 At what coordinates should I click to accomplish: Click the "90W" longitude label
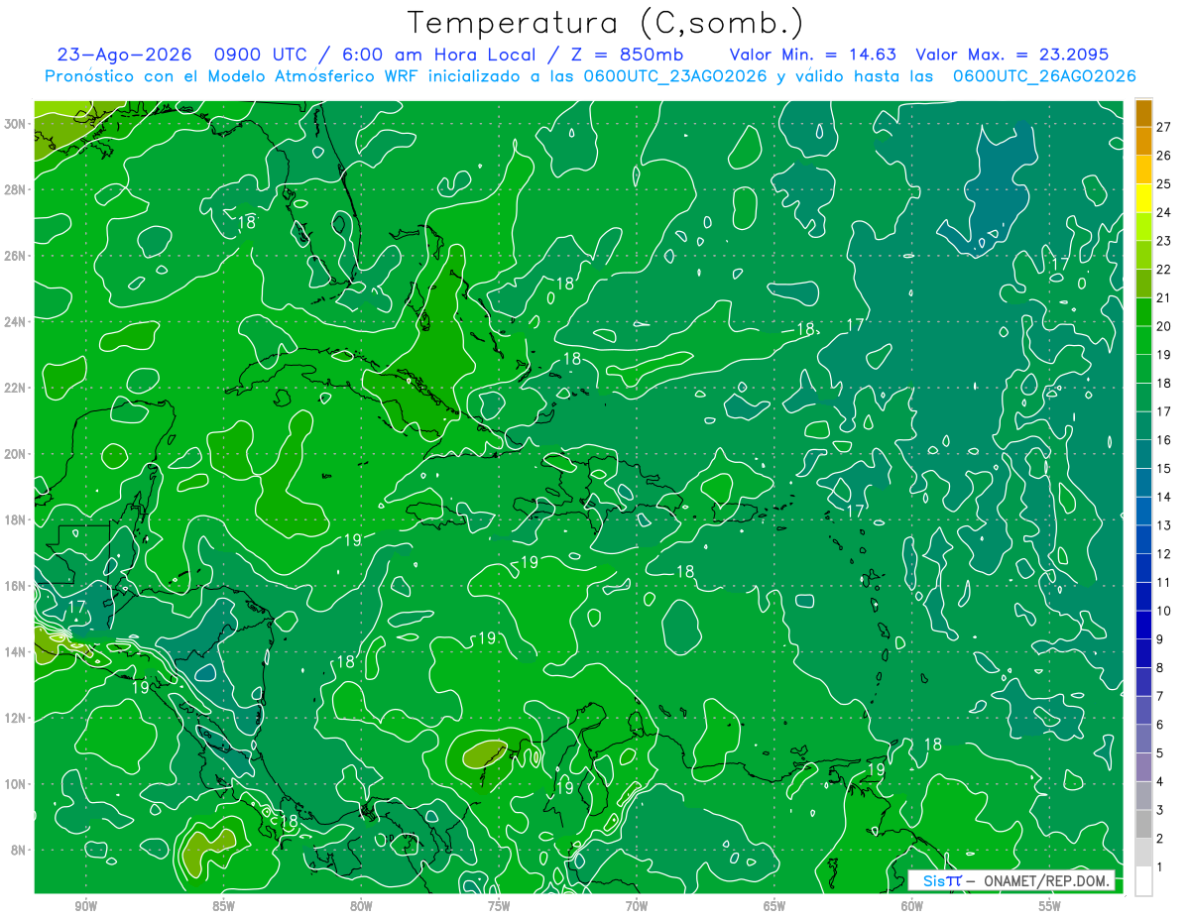click(85, 905)
